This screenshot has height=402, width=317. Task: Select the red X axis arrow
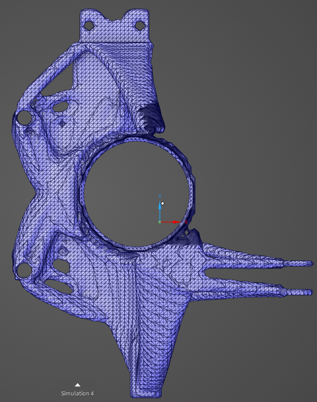pos(171,222)
